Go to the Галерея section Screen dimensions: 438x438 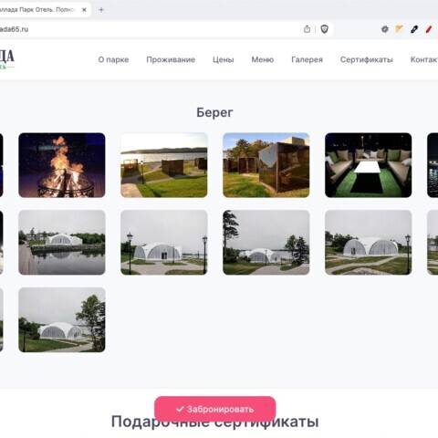(307, 59)
